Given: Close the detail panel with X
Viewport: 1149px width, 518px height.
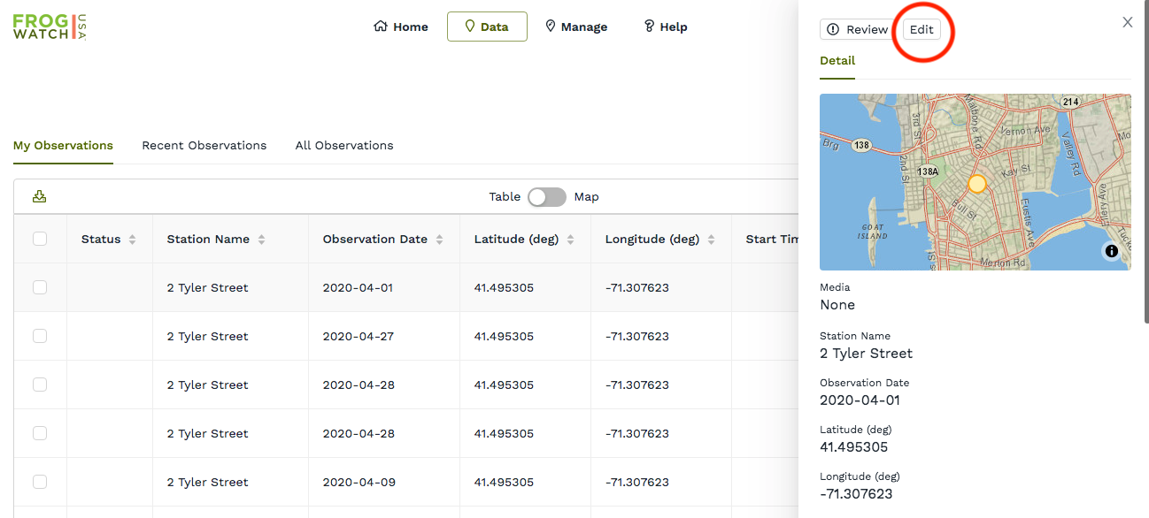Looking at the screenshot, I should pos(1127,22).
